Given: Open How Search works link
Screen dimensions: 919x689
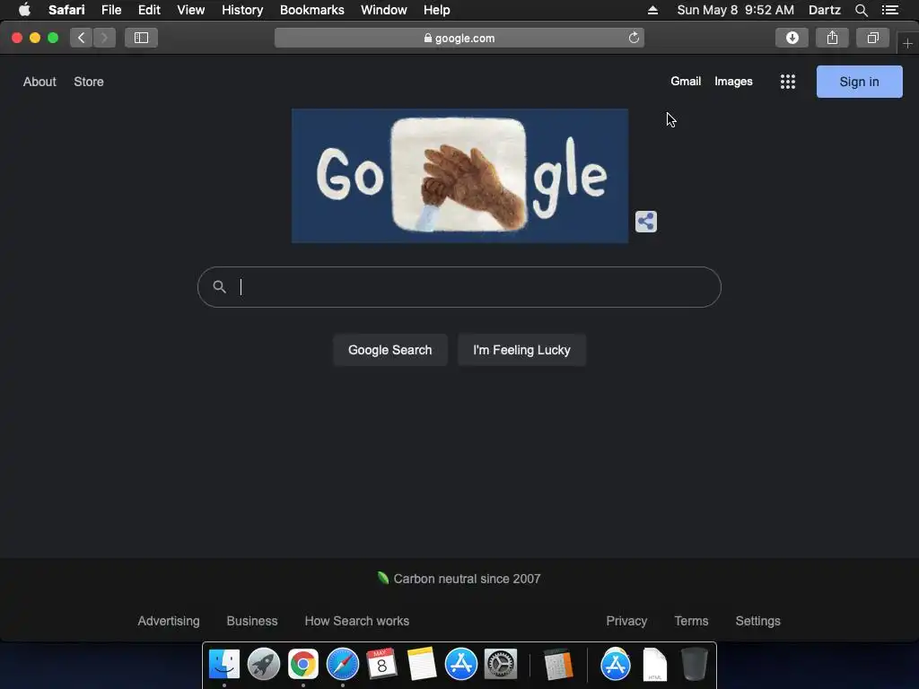Looking at the screenshot, I should click(x=357, y=621).
